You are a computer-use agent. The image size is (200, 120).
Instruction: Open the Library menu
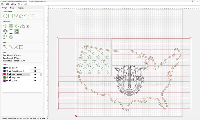pos(13,4)
